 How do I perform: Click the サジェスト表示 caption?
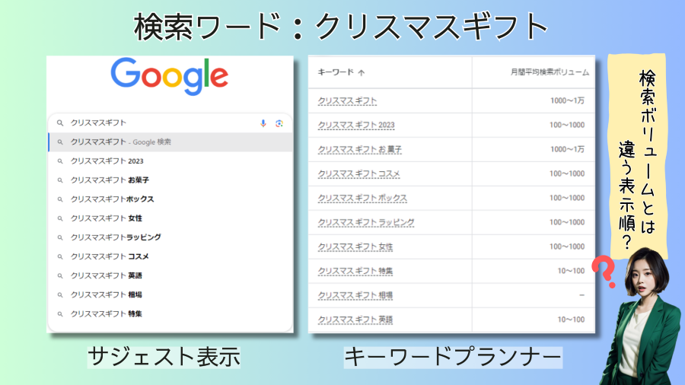coord(164,357)
